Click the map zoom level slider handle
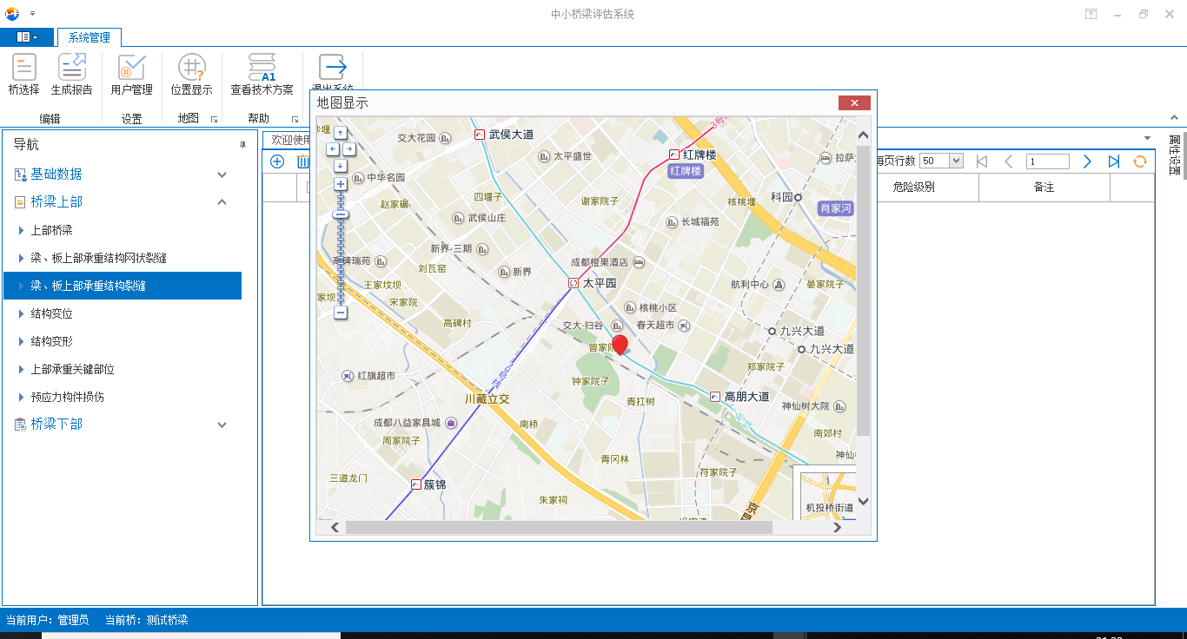The height and width of the screenshot is (639, 1187). click(x=341, y=214)
